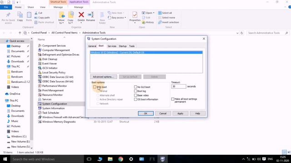This screenshot has height=163, width=291.
Task: Click the Advanced options button
Action: pyautogui.click(x=103, y=77)
